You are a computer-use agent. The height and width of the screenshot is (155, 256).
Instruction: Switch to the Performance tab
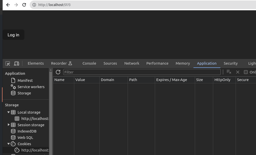point(157,63)
